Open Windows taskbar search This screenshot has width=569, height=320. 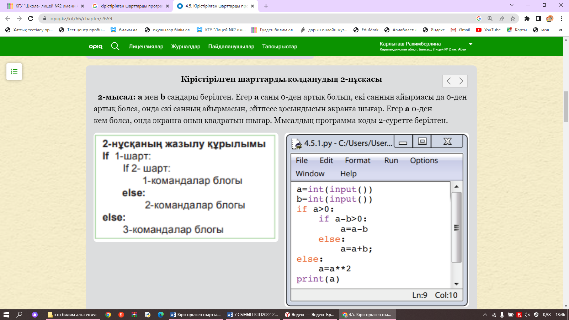point(20,315)
